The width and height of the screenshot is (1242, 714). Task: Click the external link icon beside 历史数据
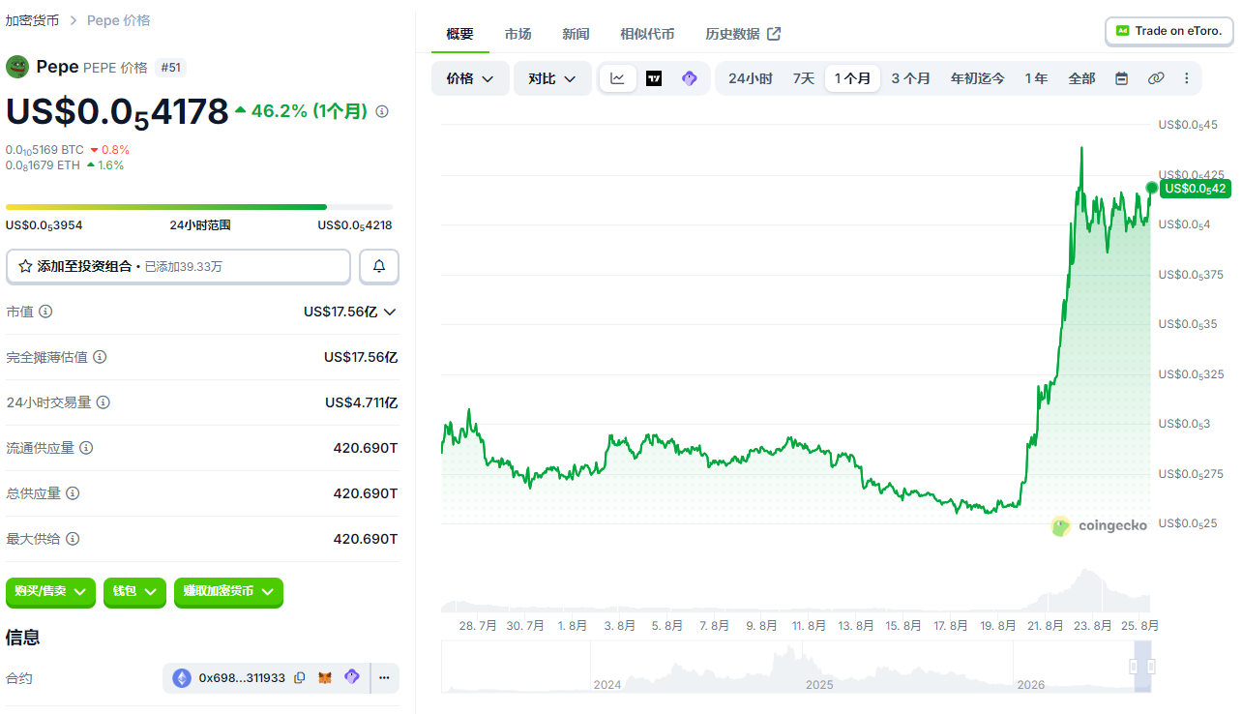(x=774, y=34)
